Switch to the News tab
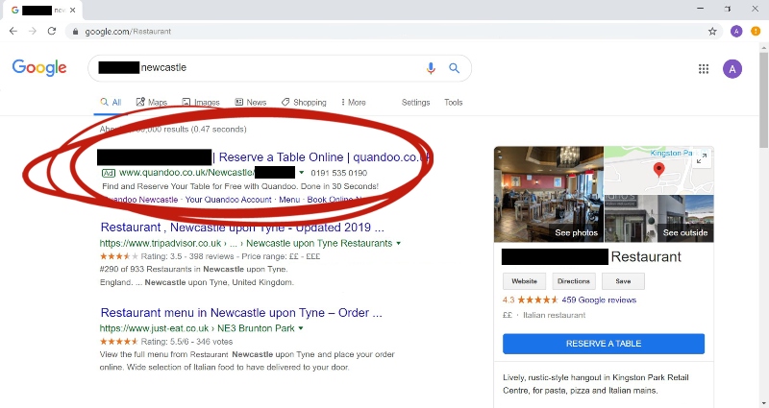The height and width of the screenshot is (408, 769). tap(251, 103)
